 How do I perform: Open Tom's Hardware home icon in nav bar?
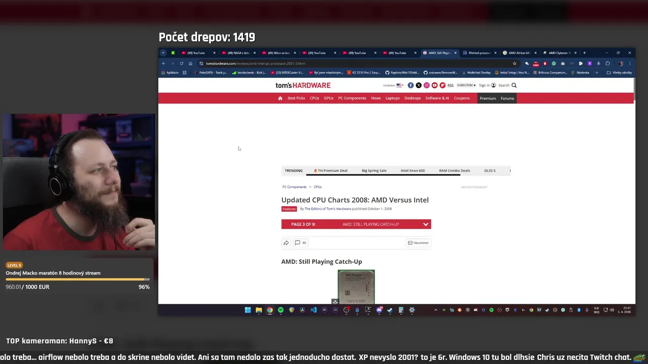(280, 98)
